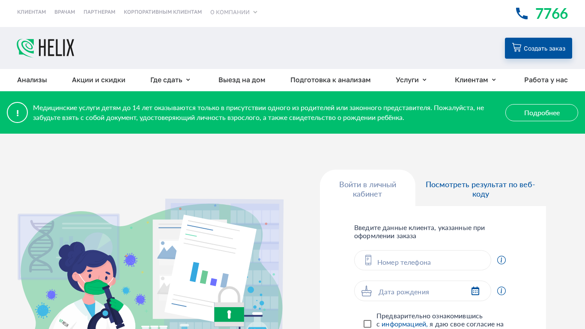This screenshot has width=585, height=329.
Task: Focus the 'Дата рождения' input field
Action: tap(423, 291)
